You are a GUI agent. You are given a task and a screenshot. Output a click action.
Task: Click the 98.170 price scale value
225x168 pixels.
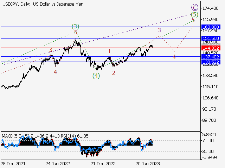coord(209,109)
